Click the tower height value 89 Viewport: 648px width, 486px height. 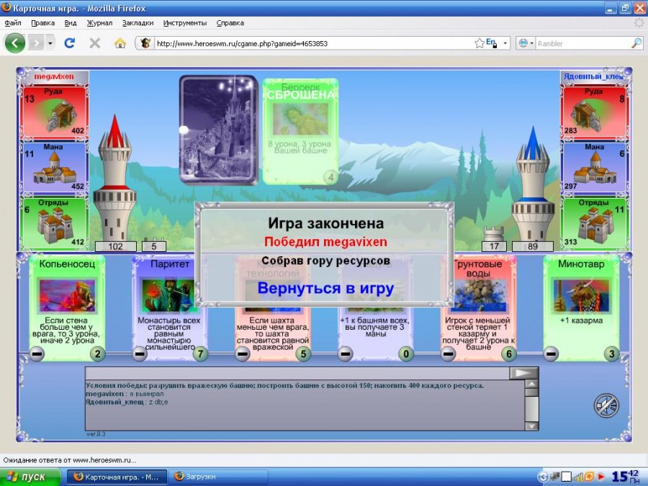532,247
